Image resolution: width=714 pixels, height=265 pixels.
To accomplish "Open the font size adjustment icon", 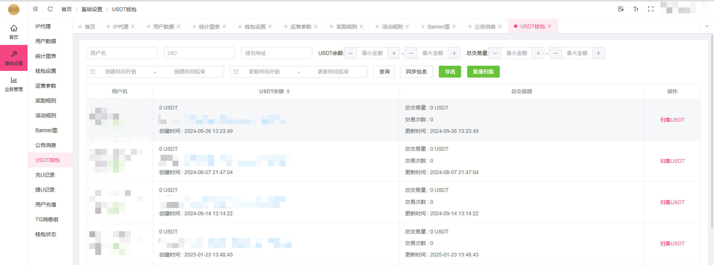I will 636,9.
